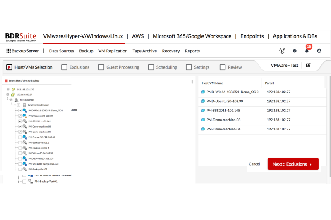Open the VM Replication menu
Screen dimensions: 331x220
[x=113, y=51]
